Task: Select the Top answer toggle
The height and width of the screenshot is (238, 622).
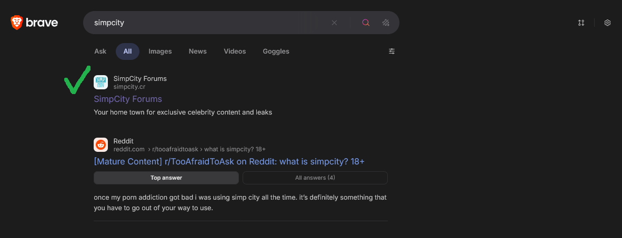Action: [166, 178]
